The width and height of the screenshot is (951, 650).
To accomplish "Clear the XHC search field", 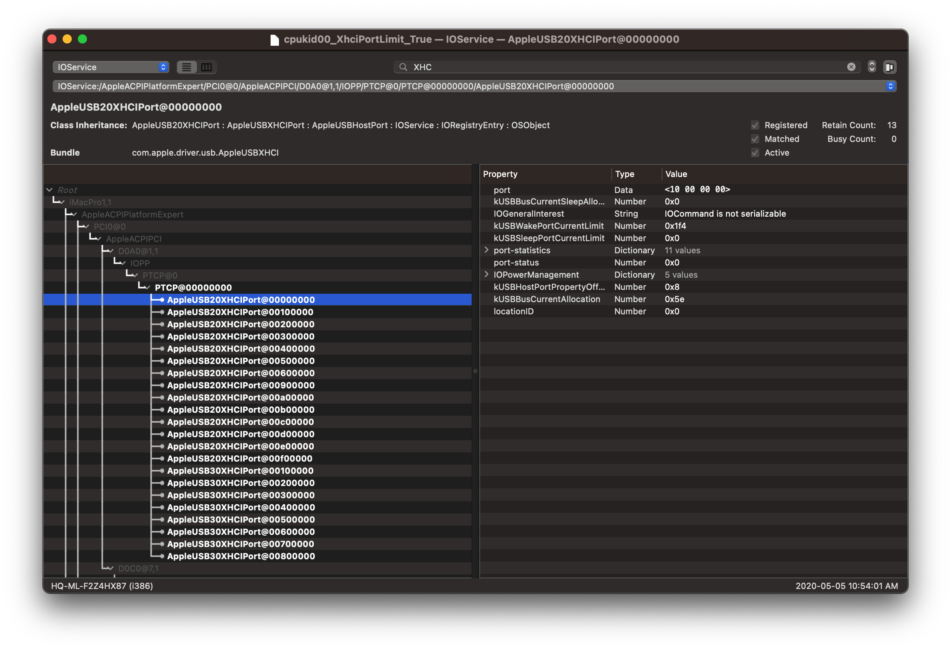I will coord(851,67).
